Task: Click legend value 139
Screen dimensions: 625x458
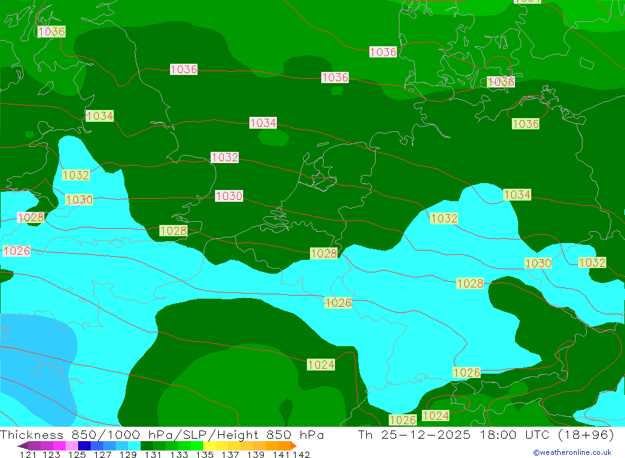Action: pyautogui.click(x=256, y=454)
